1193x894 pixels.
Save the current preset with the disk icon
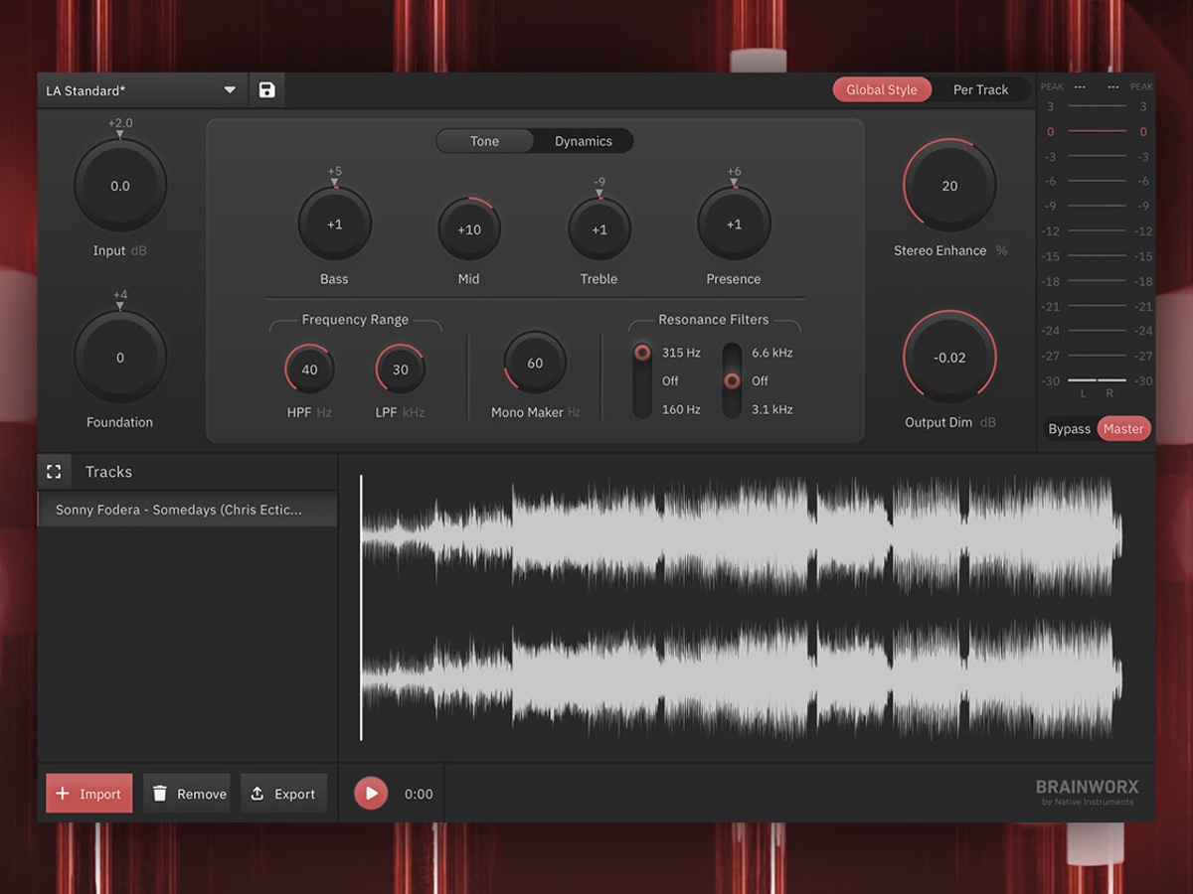(x=265, y=88)
